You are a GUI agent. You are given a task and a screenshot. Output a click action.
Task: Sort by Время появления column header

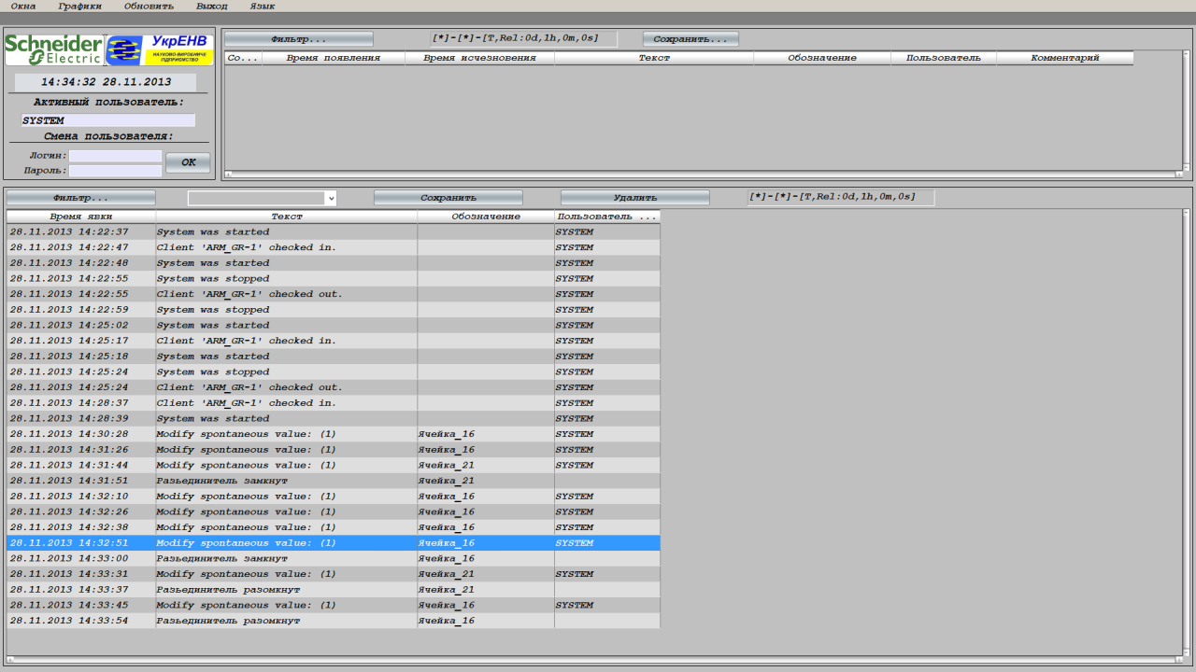point(334,58)
